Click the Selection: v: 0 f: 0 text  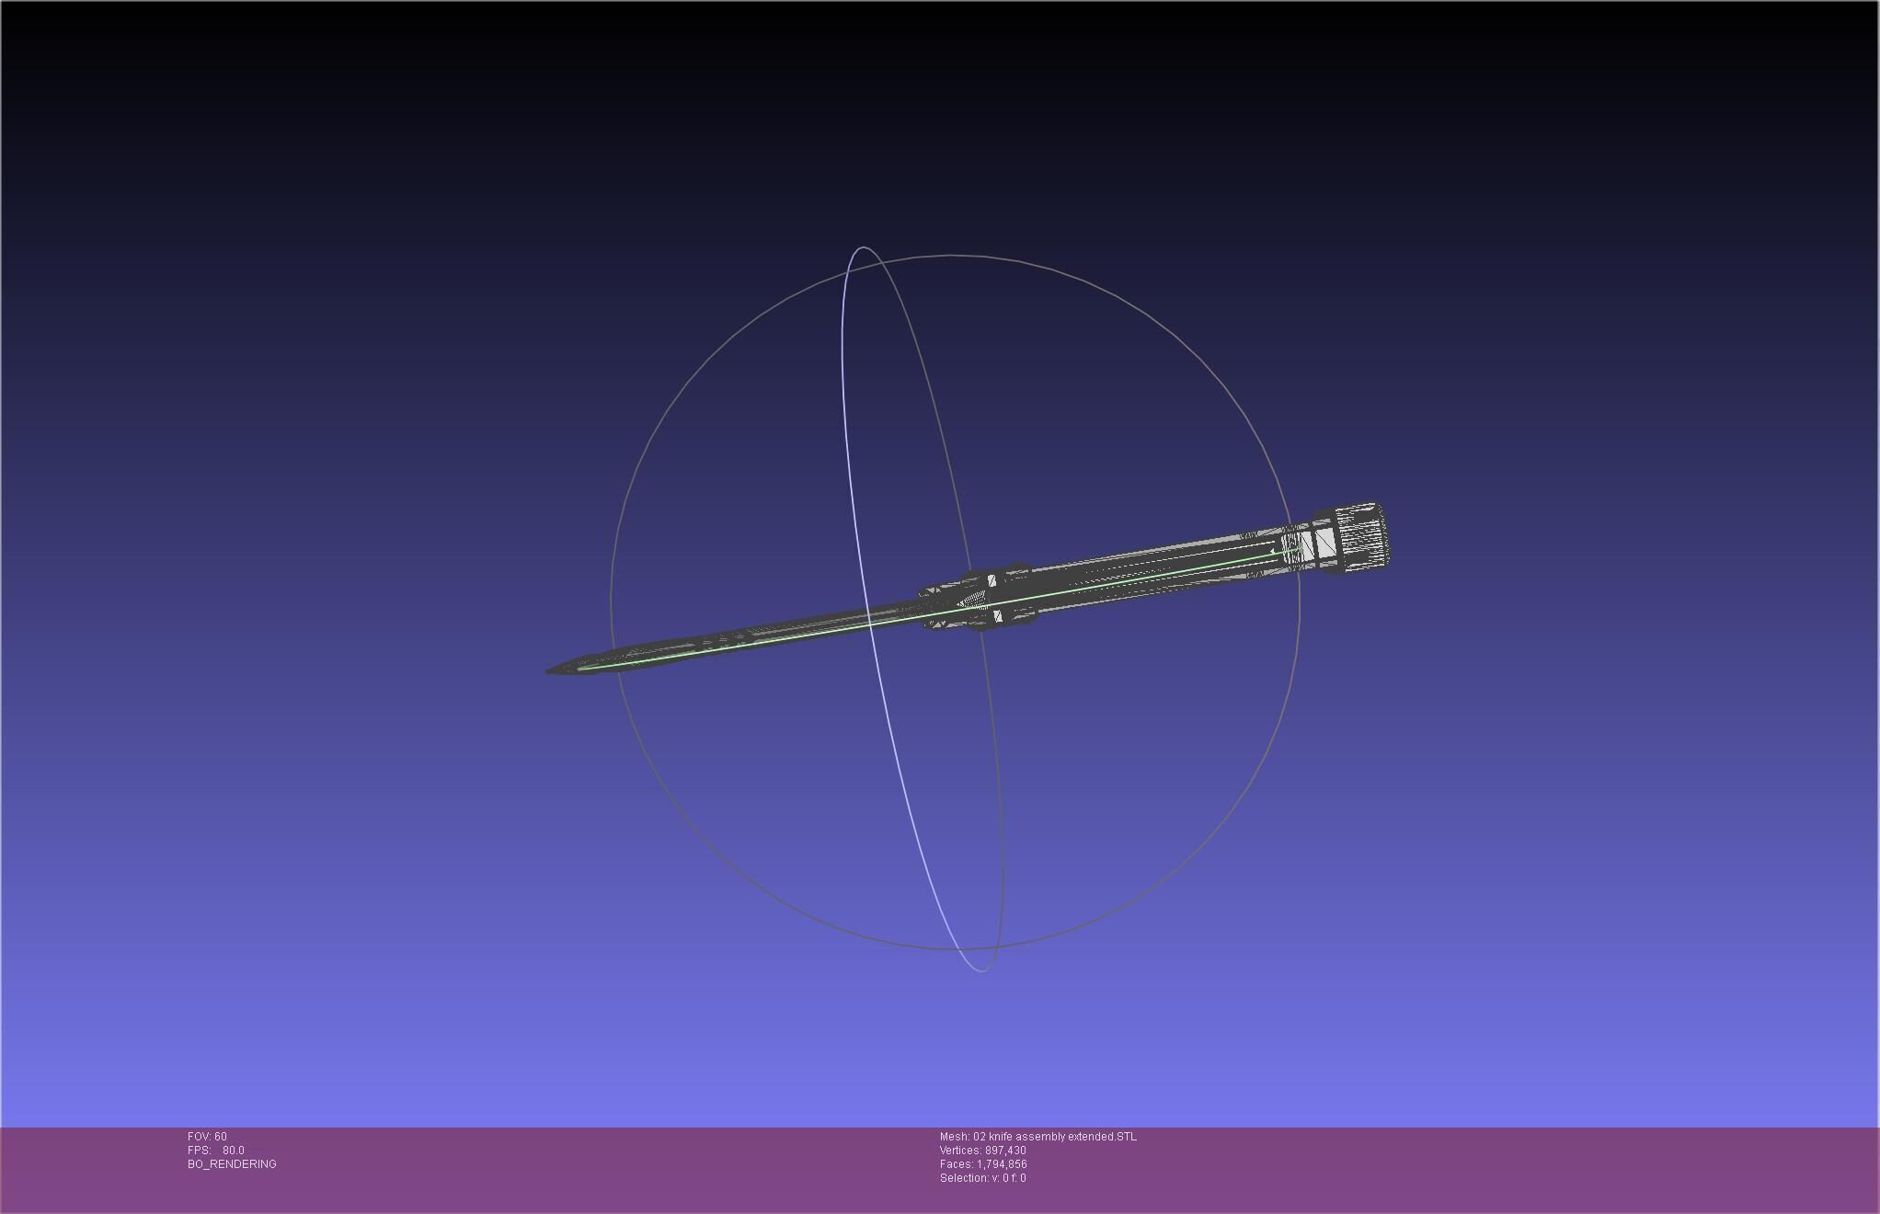point(983,1178)
